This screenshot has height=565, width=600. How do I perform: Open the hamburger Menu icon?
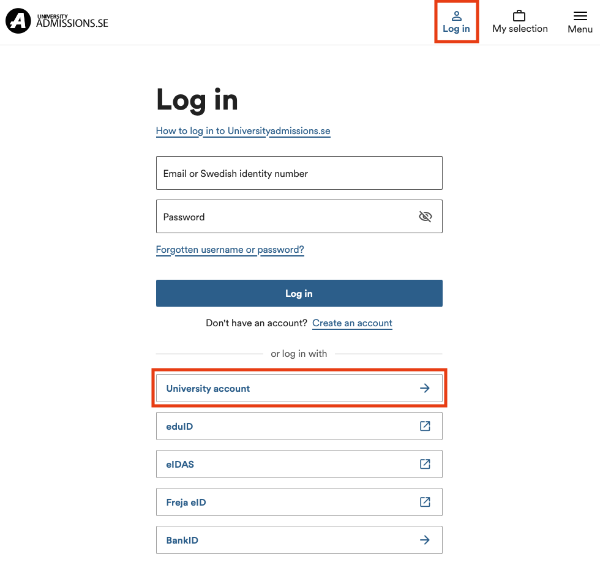pyautogui.click(x=580, y=16)
